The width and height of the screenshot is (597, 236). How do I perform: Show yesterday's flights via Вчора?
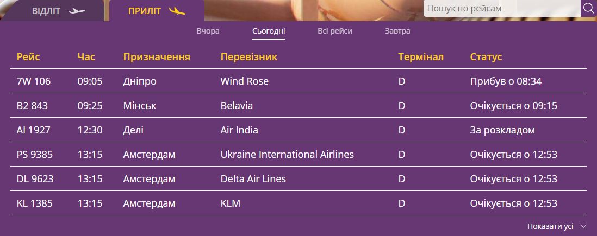tap(208, 31)
